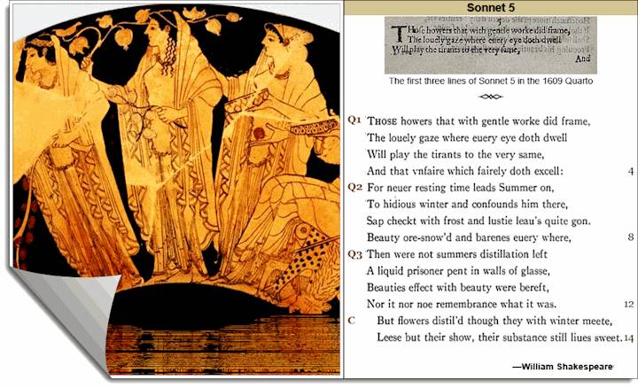Click line number 4
638x388 pixels.
[x=631, y=171]
